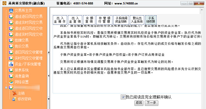Click the icon beside 递延逐日风控交易

[11, 17]
